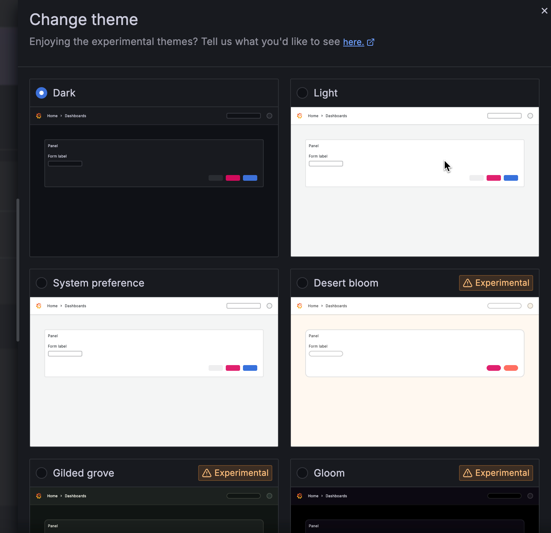Click the Home breadcrumb in the Dark preview
The height and width of the screenshot is (533, 551).
coord(52,116)
